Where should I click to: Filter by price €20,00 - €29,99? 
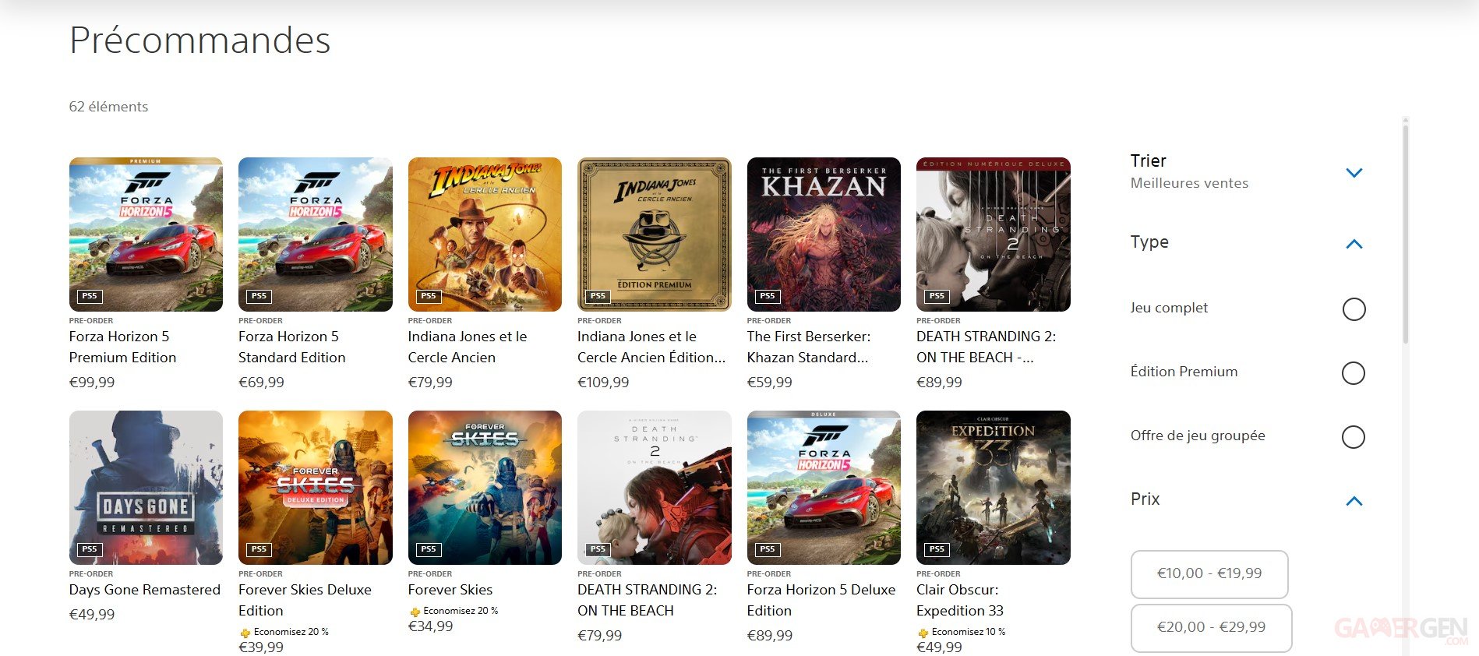click(1211, 628)
